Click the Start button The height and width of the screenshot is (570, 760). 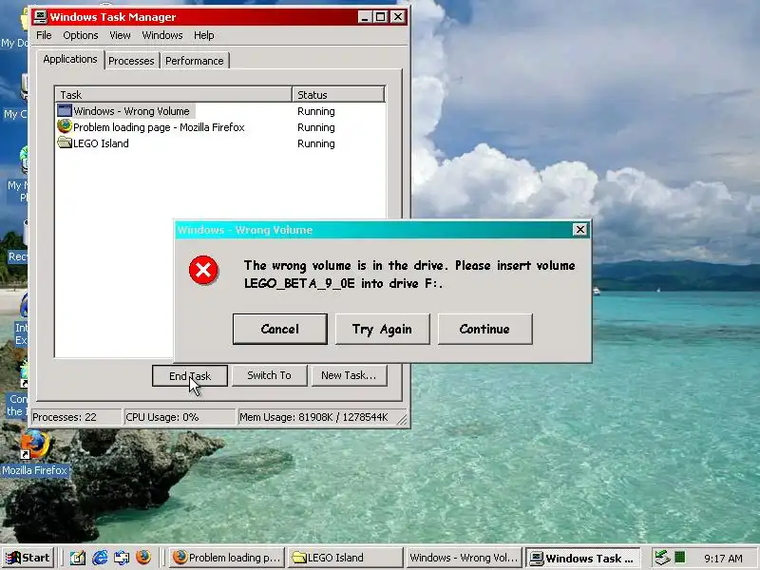tap(28, 558)
